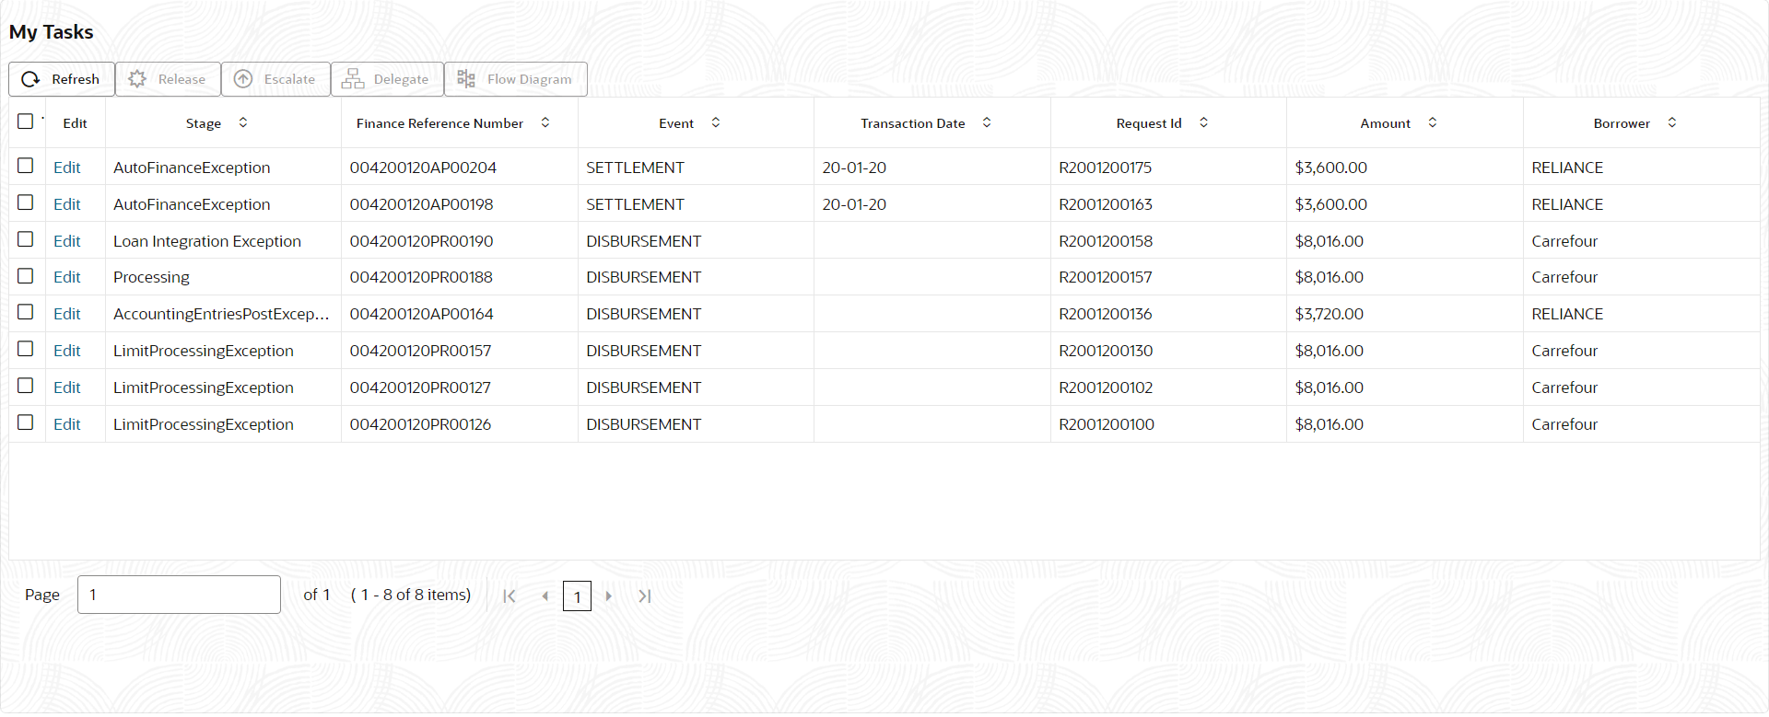1769x717 pixels.
Task: Open Edit link for R2001200136
Action: coord(66,314)
